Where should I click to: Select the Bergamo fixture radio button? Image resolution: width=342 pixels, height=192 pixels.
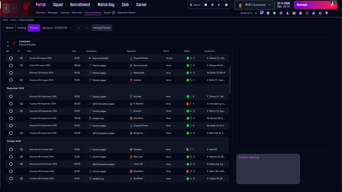11,133
